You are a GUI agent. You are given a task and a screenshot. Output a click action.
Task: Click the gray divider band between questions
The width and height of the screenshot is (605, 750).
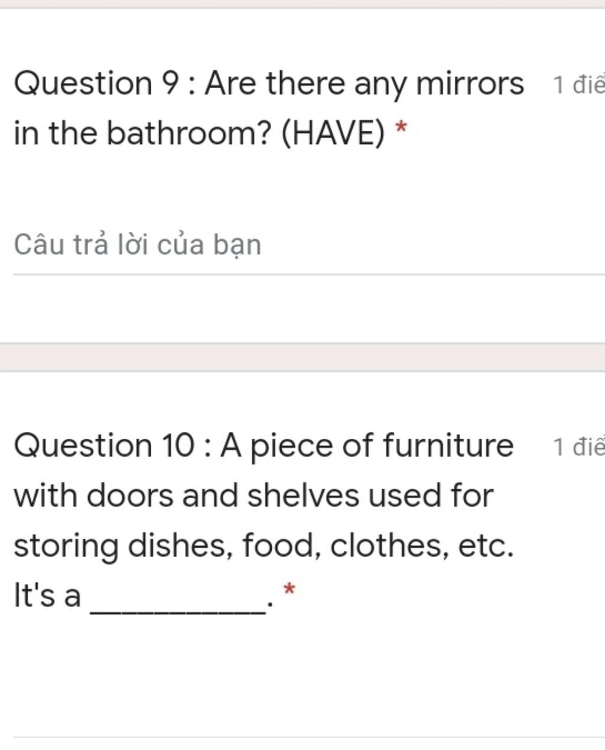[x=302, y=357]
